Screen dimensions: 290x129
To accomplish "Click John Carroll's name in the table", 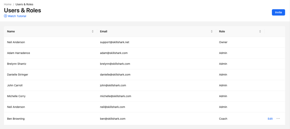I will pos(15,85).
